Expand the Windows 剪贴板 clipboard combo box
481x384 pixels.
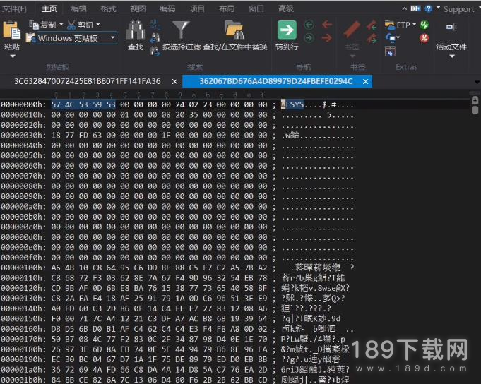click(x=112, y=38)
